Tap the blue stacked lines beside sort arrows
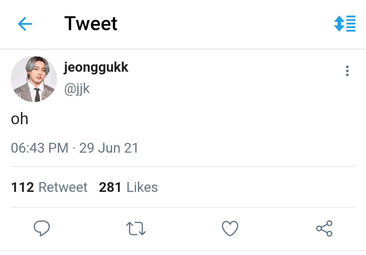 click(x=351, y=24)
